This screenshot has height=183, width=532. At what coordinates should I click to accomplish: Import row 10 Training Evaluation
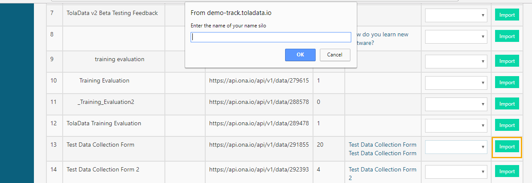(507, 83)
